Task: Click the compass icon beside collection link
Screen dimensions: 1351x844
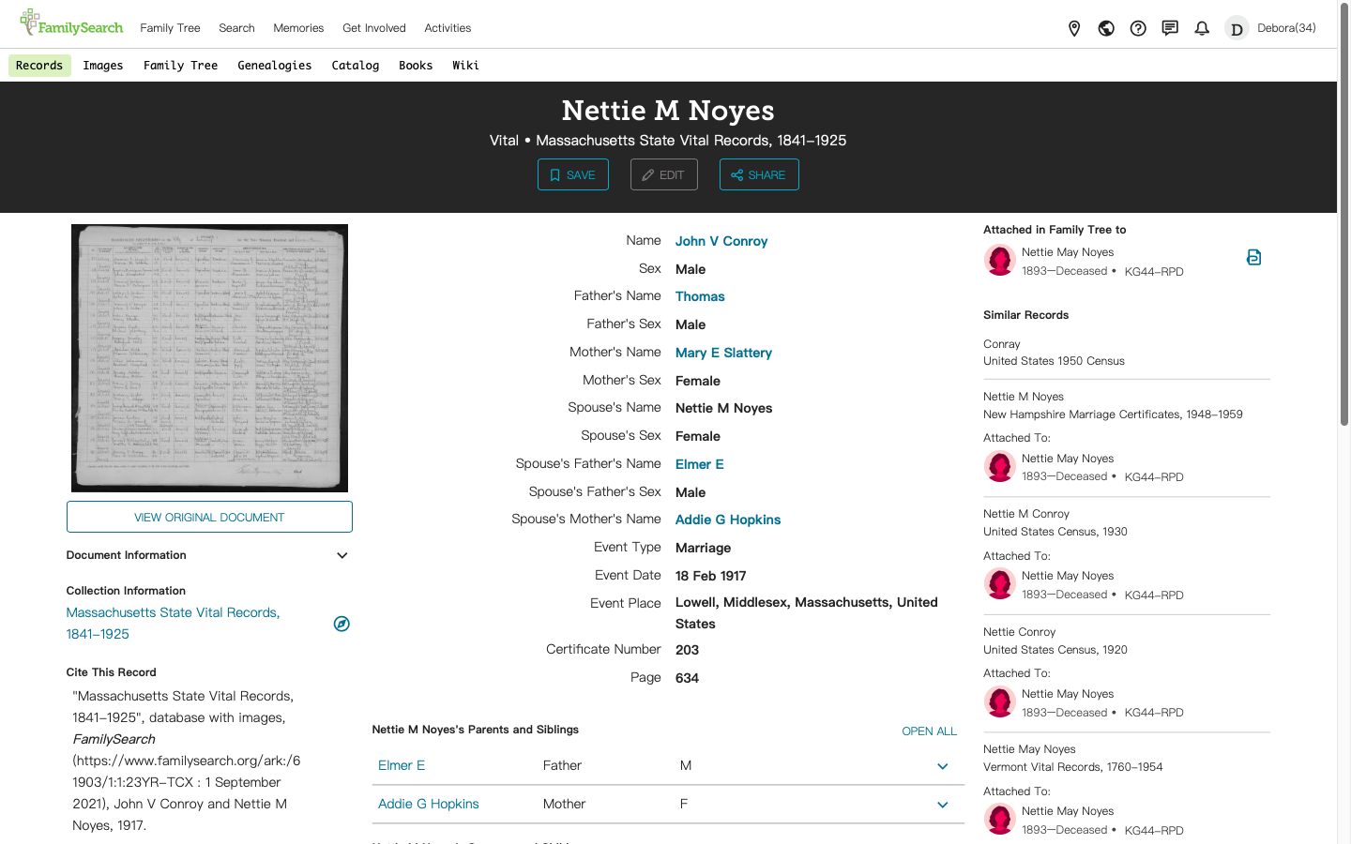Action: [342, 624]
